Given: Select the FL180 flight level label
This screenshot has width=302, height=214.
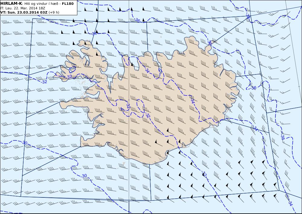Looking at the screenshot, I should point(68,3).
